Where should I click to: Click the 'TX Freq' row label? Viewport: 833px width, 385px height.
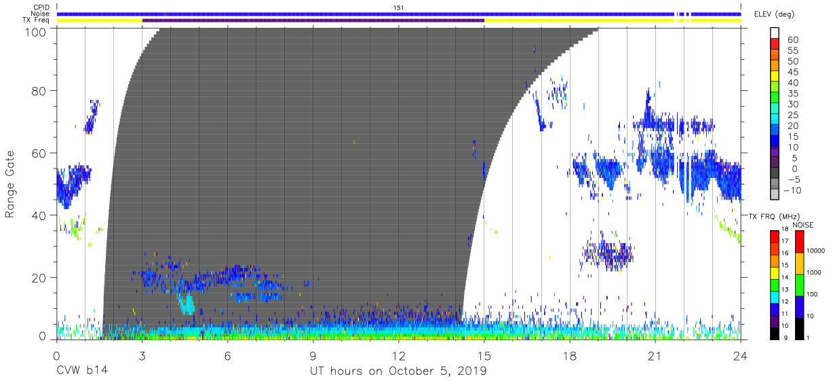(x=37, y=20)
